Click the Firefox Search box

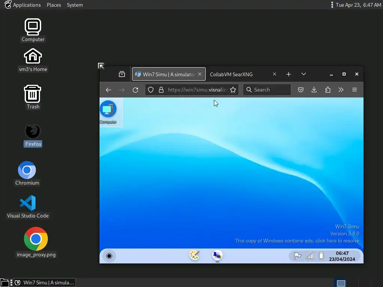point(267,90)
